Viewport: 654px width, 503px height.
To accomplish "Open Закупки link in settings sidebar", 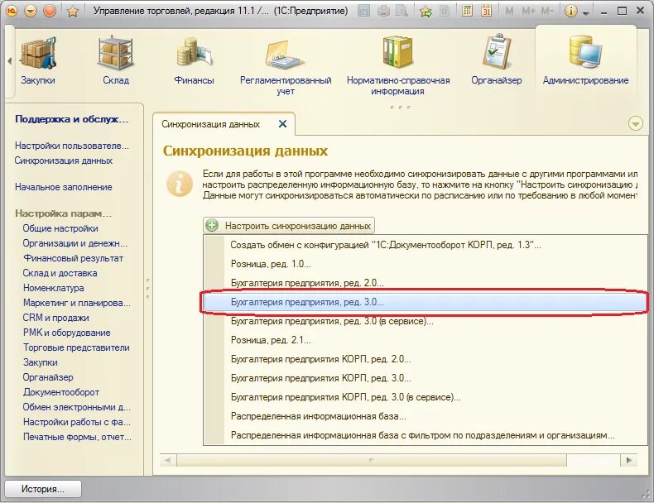I will coord(41,362).
